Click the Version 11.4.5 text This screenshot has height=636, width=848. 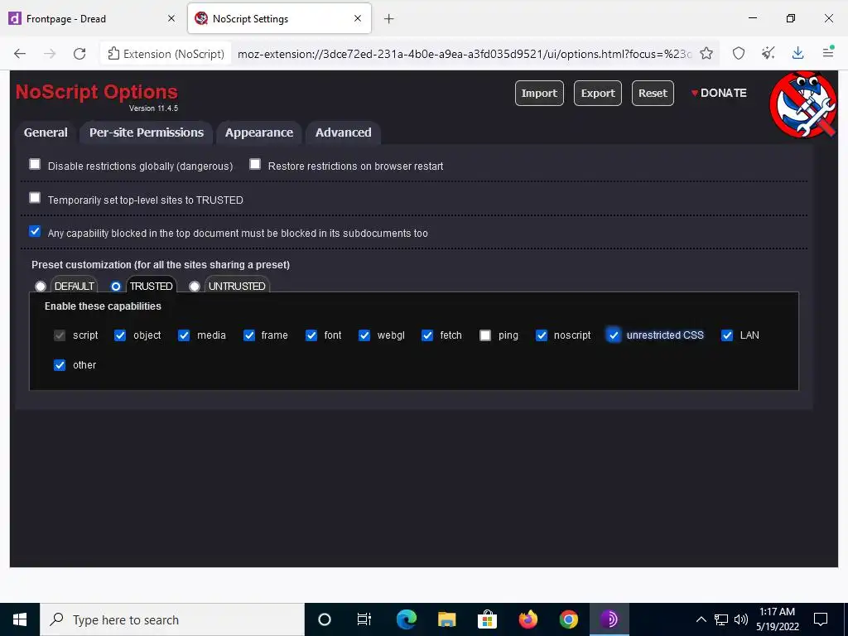coord(153,108)
